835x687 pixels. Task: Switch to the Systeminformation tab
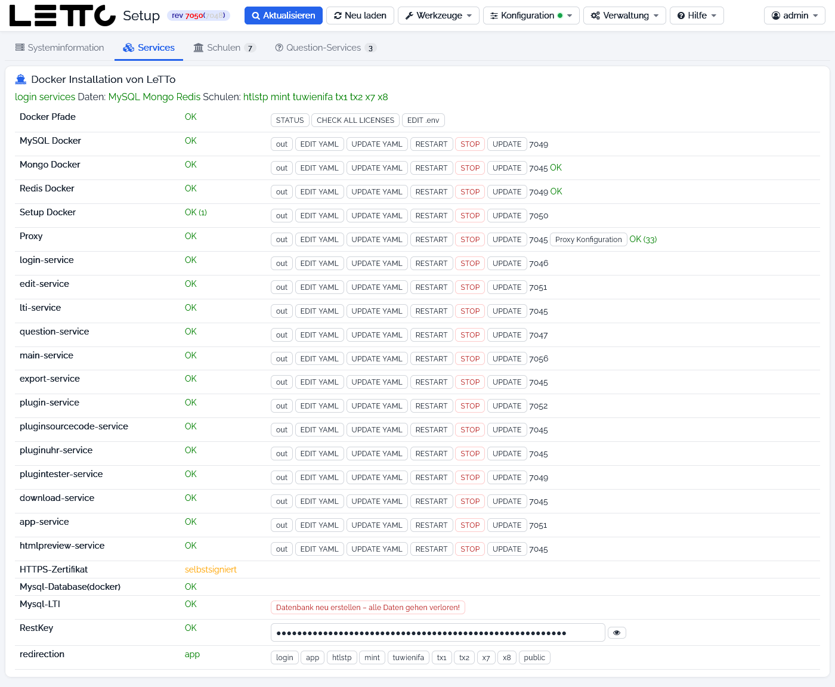point(60,48)
